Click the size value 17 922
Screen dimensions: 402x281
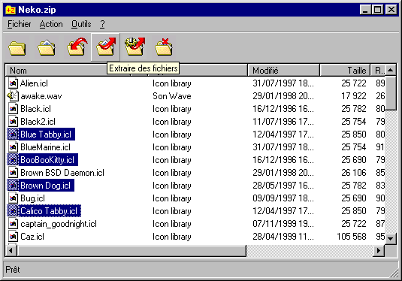354,96
